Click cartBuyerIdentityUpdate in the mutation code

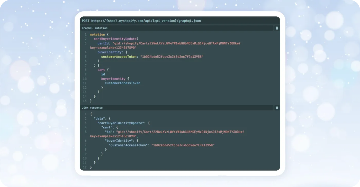115,39
